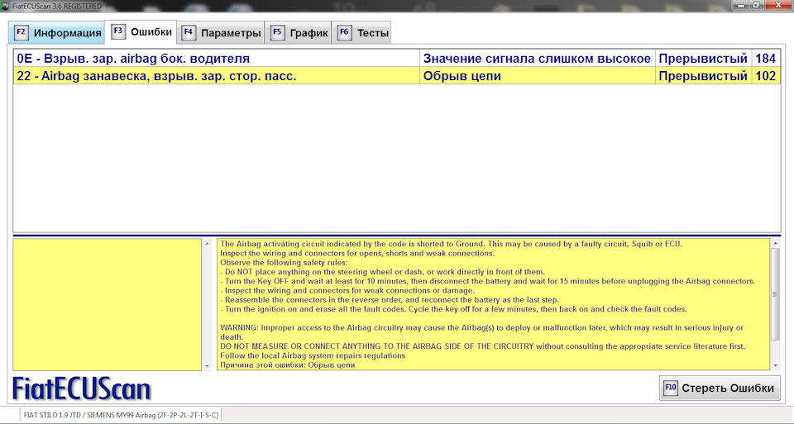Viewport: 794px width, 424px height.
Task: Click the F3 key icon
Action: pos(118,31)
